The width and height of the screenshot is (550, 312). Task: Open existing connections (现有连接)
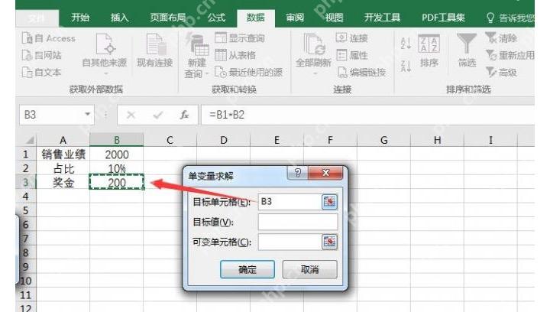pos(154,51)
